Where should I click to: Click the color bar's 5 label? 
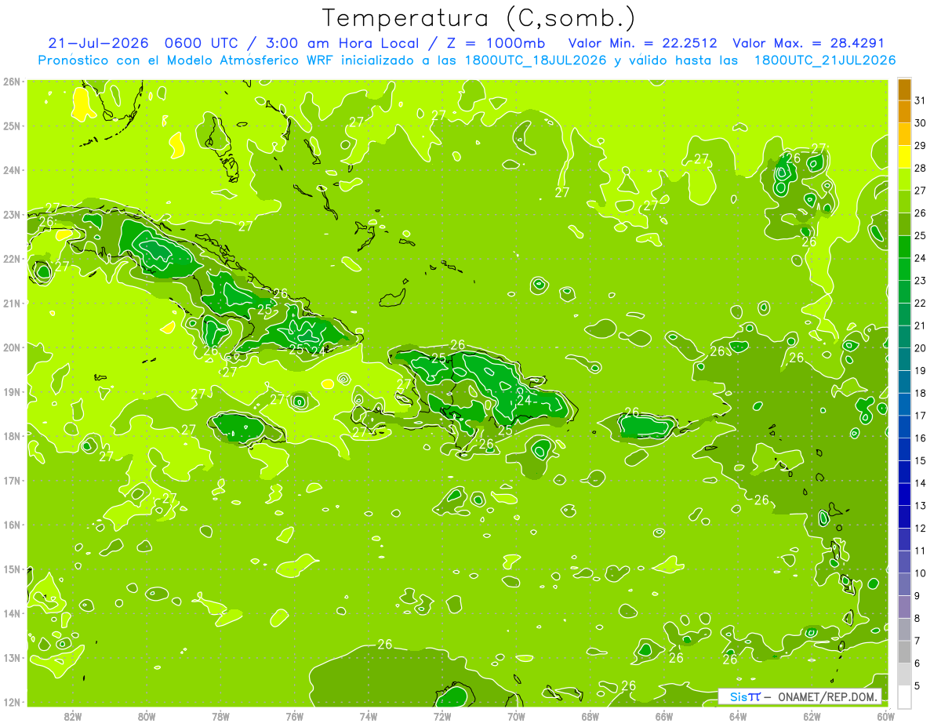tap(917, 685)
